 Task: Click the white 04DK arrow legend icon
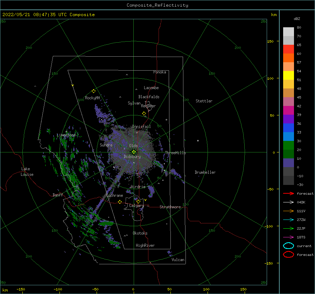[x=288, y=202]
